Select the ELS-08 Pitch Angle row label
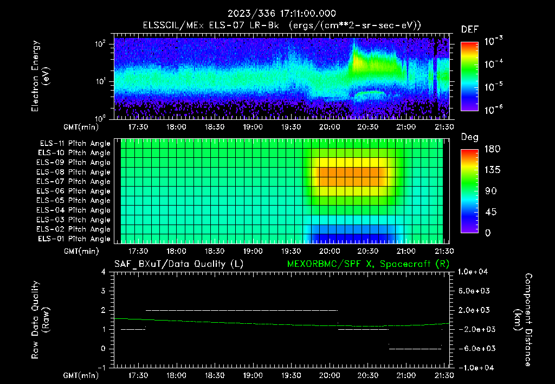 [74, 172]
